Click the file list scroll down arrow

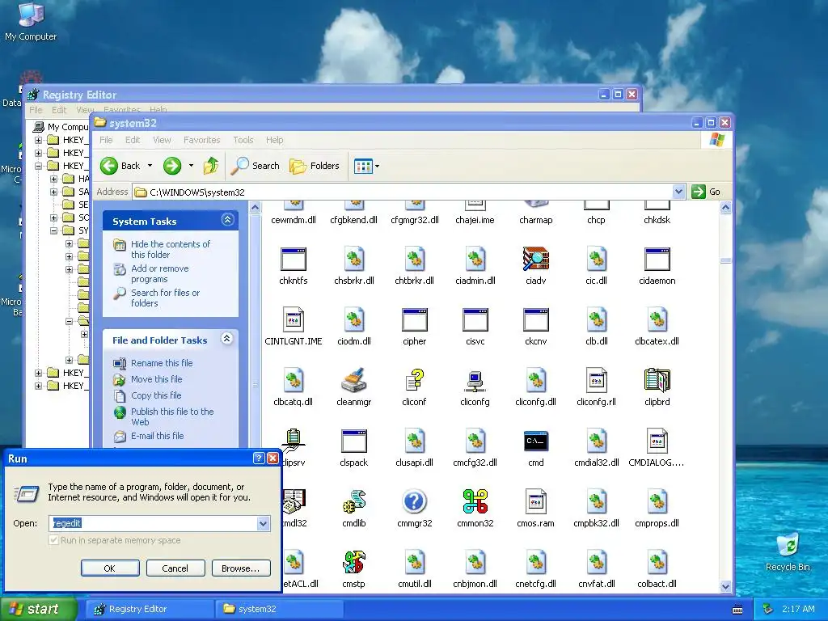pyautogui.click(x=725, y=586)
